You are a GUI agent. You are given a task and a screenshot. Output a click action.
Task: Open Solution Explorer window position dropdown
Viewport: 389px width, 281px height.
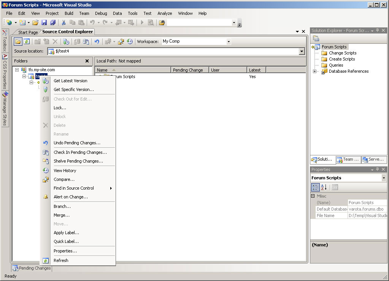coord(372,30)
